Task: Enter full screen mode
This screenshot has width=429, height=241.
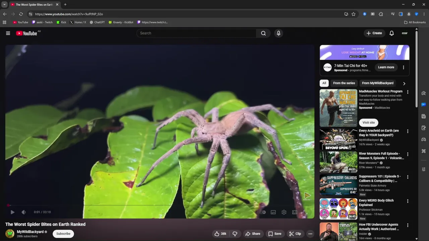Action: coord(305,212)
